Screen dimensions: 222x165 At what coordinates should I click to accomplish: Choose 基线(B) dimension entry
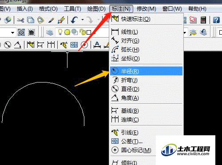tap(146, 111)
